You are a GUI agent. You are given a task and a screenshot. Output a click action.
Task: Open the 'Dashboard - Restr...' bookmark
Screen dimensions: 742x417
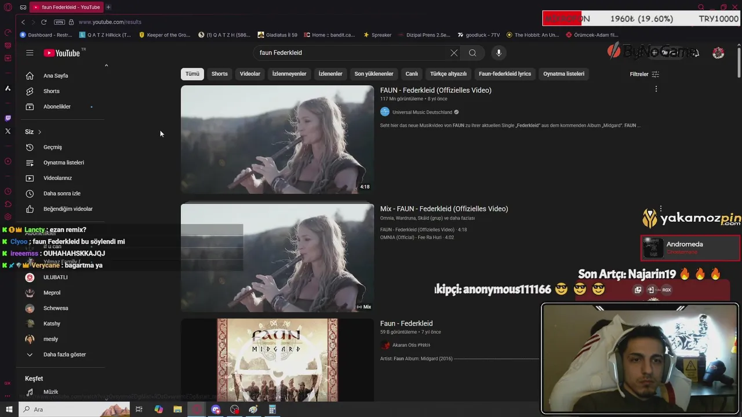(46, 35)
